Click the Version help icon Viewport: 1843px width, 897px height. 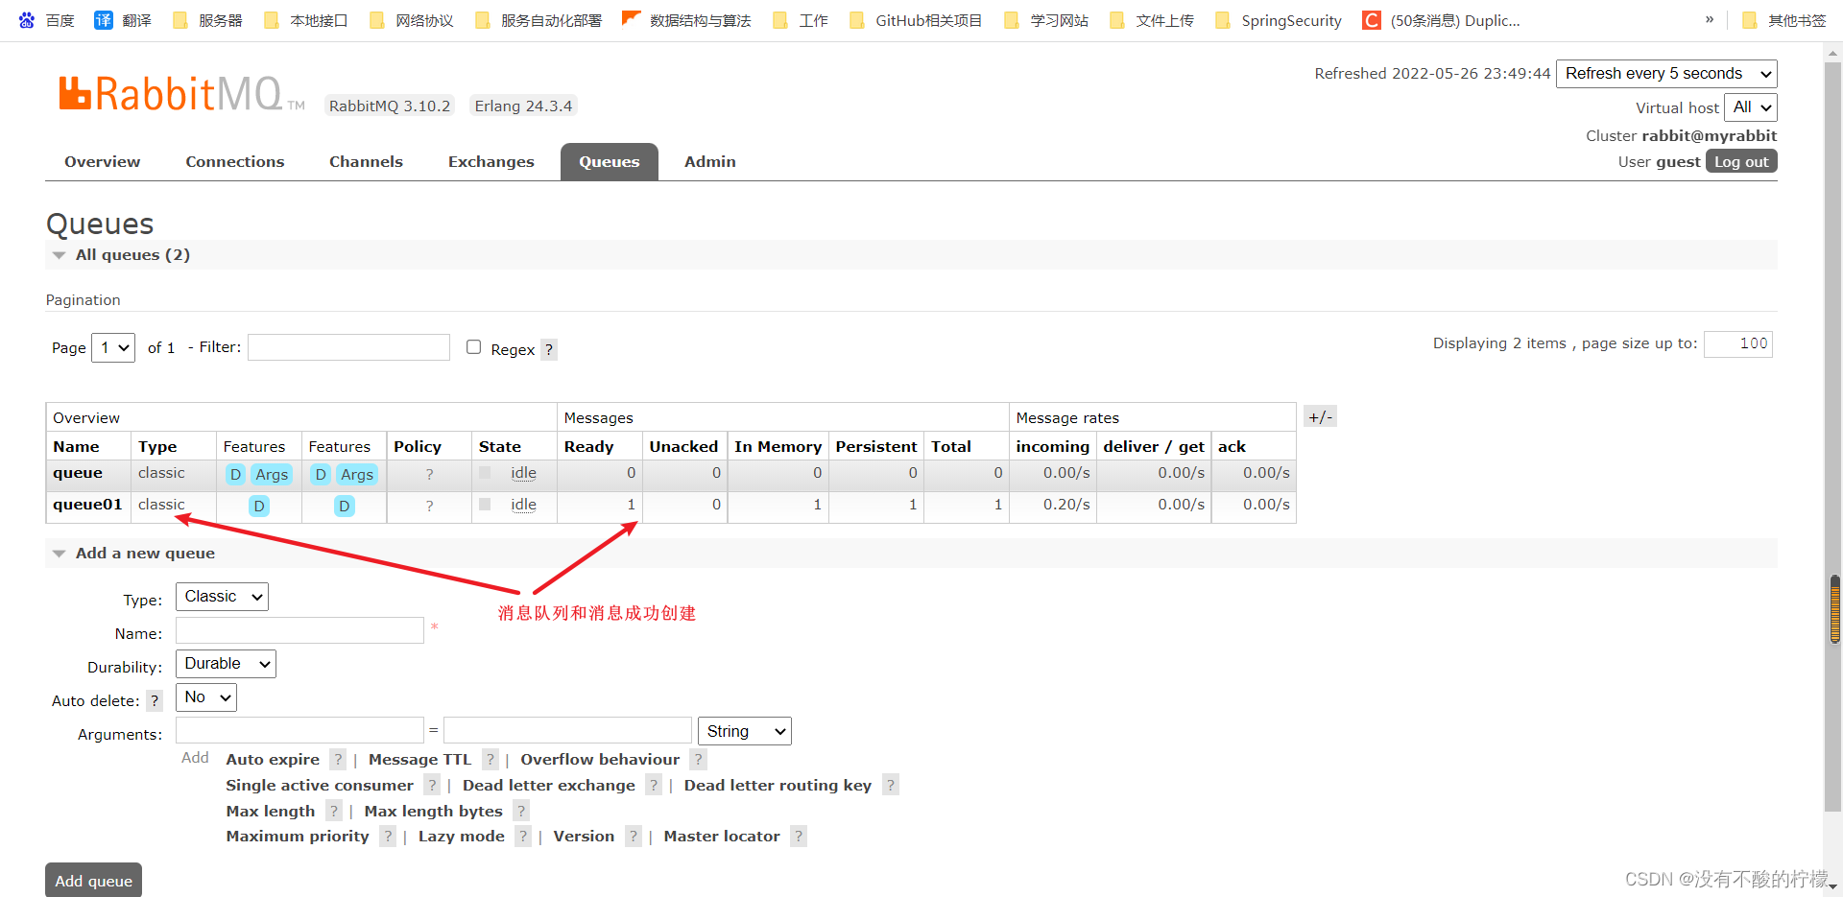point(634,837)
